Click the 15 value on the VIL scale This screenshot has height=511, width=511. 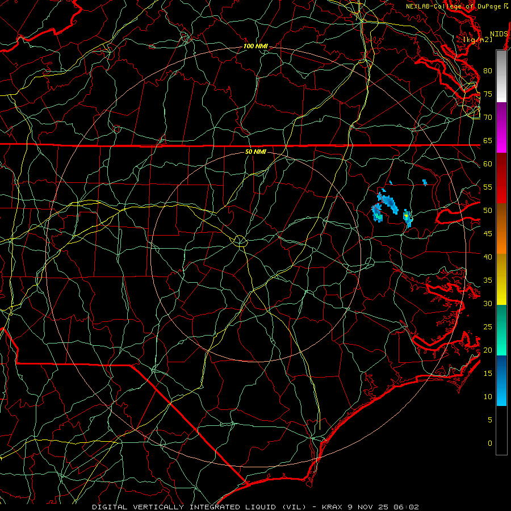[x=488, y=374]
